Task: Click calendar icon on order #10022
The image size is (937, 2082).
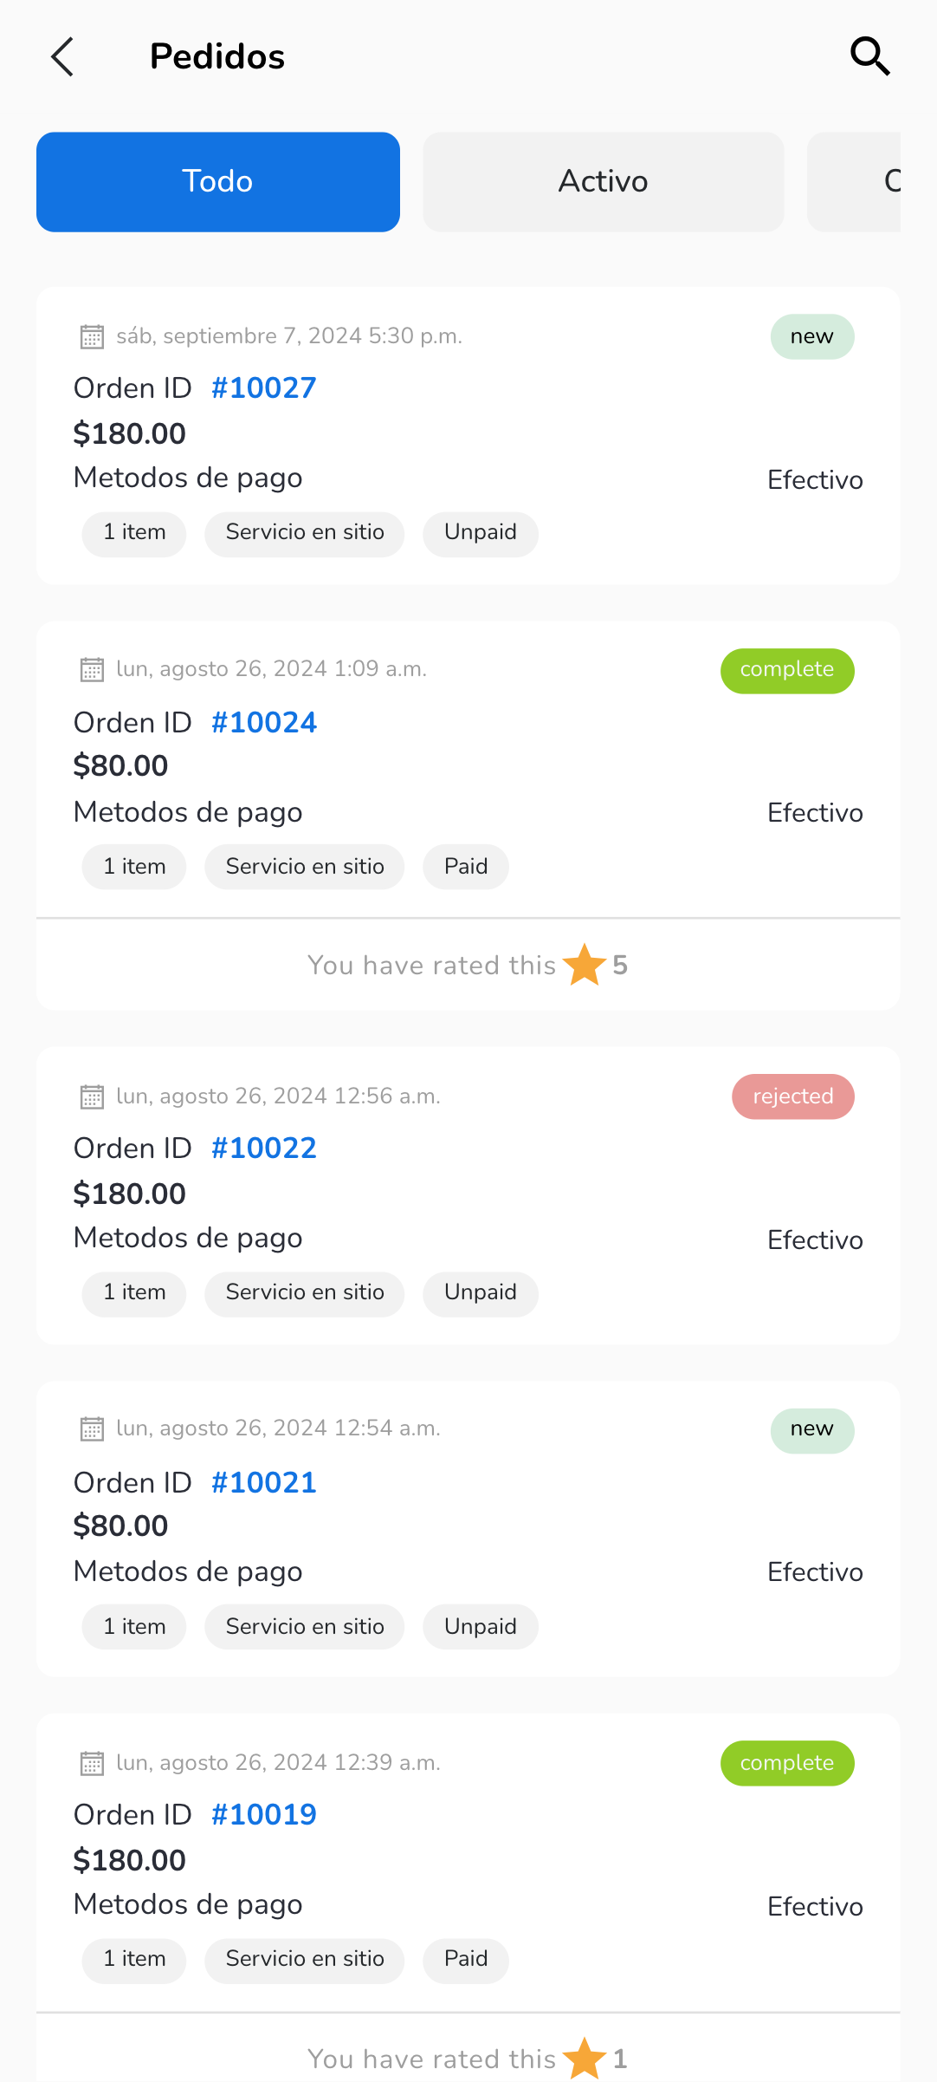Action: (92, 1096)
